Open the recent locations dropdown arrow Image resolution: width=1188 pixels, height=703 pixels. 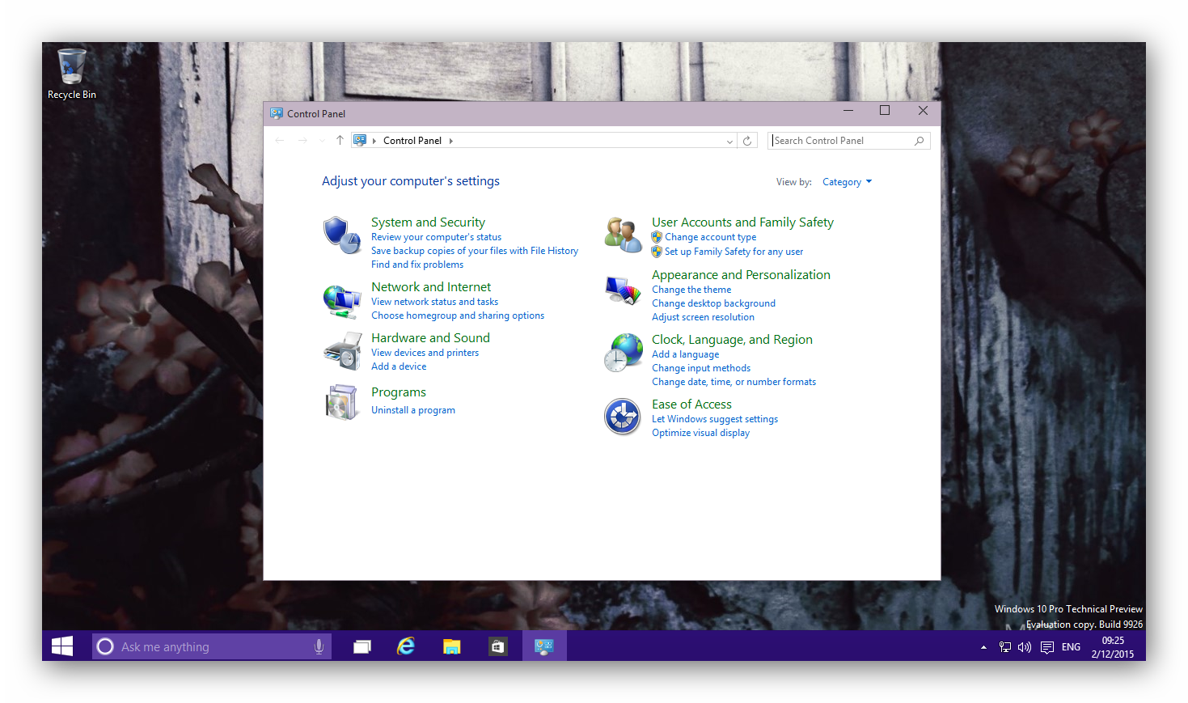pos(322,141)
